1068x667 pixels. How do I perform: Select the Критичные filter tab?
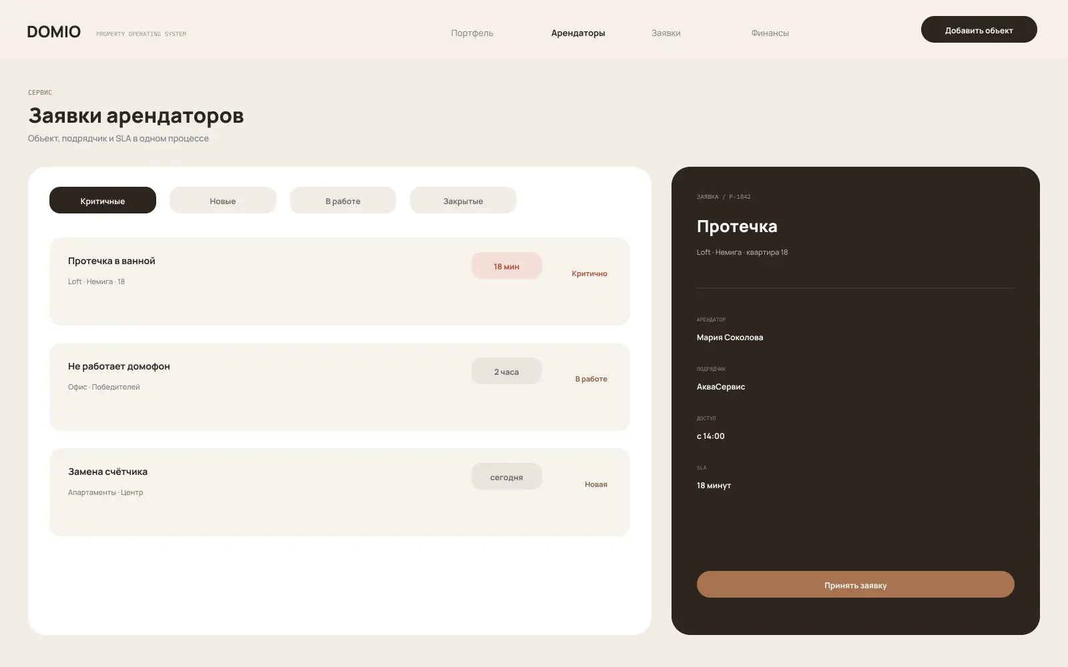click(x=103, y=200)
